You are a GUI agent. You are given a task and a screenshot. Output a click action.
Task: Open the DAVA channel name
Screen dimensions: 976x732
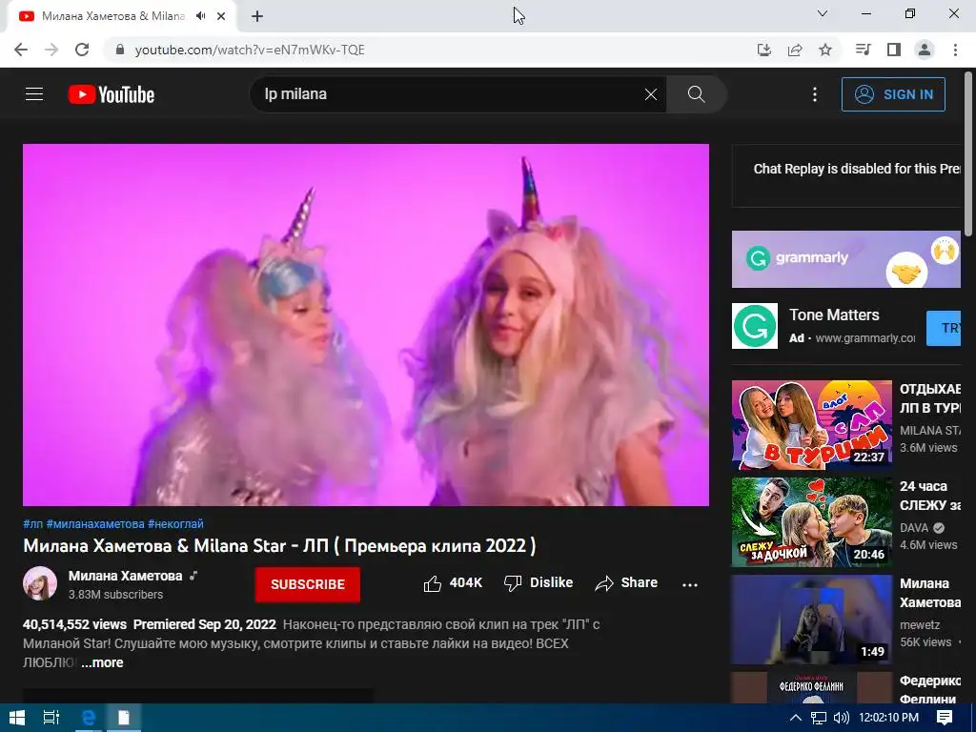914,528
